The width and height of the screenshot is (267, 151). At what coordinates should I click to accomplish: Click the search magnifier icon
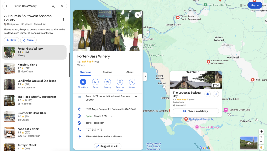coord(53,6)
